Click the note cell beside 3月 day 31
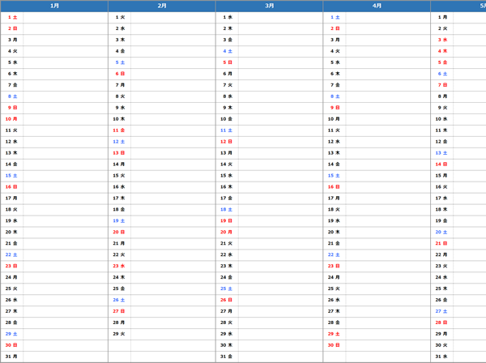Viewport: 486px width, 363px height. 280,357
